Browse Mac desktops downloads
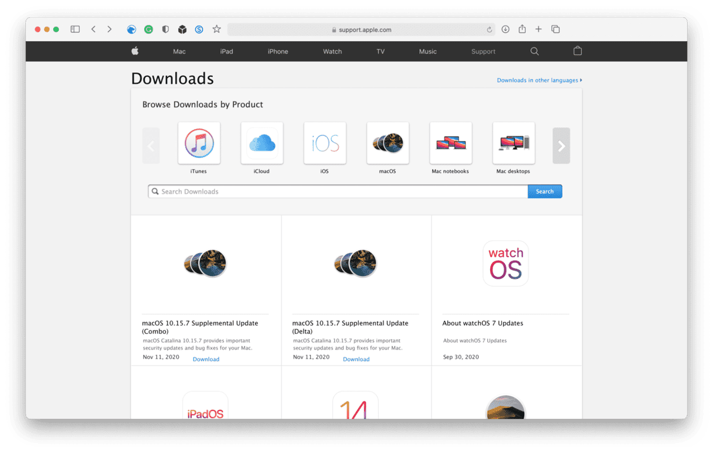Screen dimensions: 713x453 pyautogui.click(x=514, y=143)
